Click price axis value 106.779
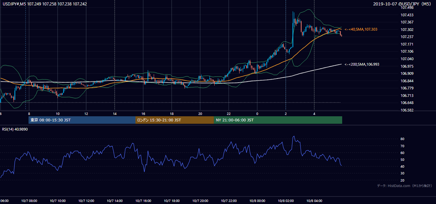 [x=407, y=88]
